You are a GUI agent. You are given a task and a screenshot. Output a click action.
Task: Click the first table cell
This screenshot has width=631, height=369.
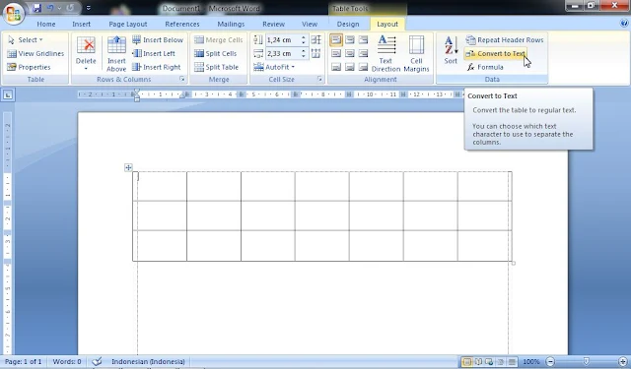tap(160, 186)
